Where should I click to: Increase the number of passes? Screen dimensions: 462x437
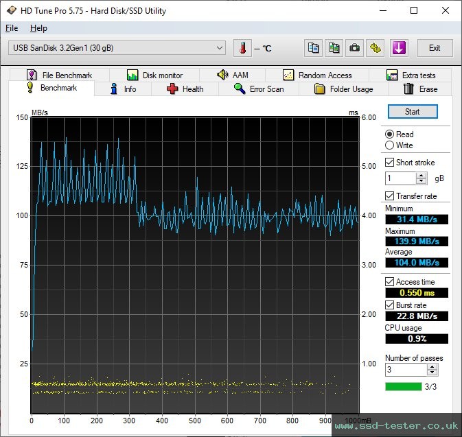point(432,366)
